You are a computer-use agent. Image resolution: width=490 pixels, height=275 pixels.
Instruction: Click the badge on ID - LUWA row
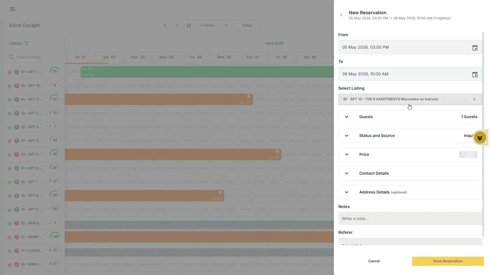(x=17, y=251)
